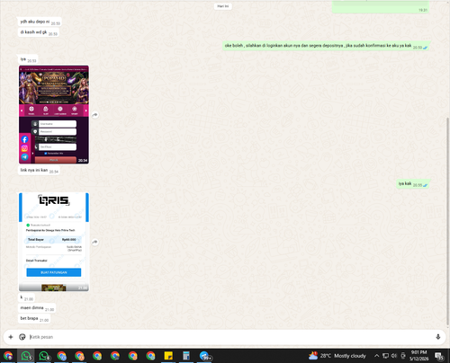Select message 'di kasih wd gk'
The width and height of the screenshot is (450, 363).
pyautogui.click(x=39, y=32)
